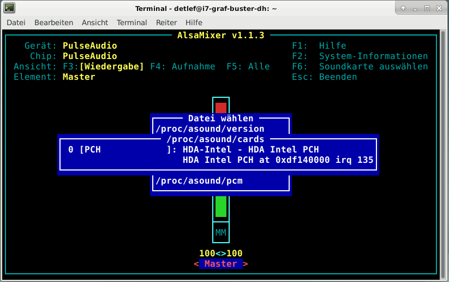Viewport: 449px width, 282px height.
Task: Select the Master channel label
Action: (x=221, y=263)
